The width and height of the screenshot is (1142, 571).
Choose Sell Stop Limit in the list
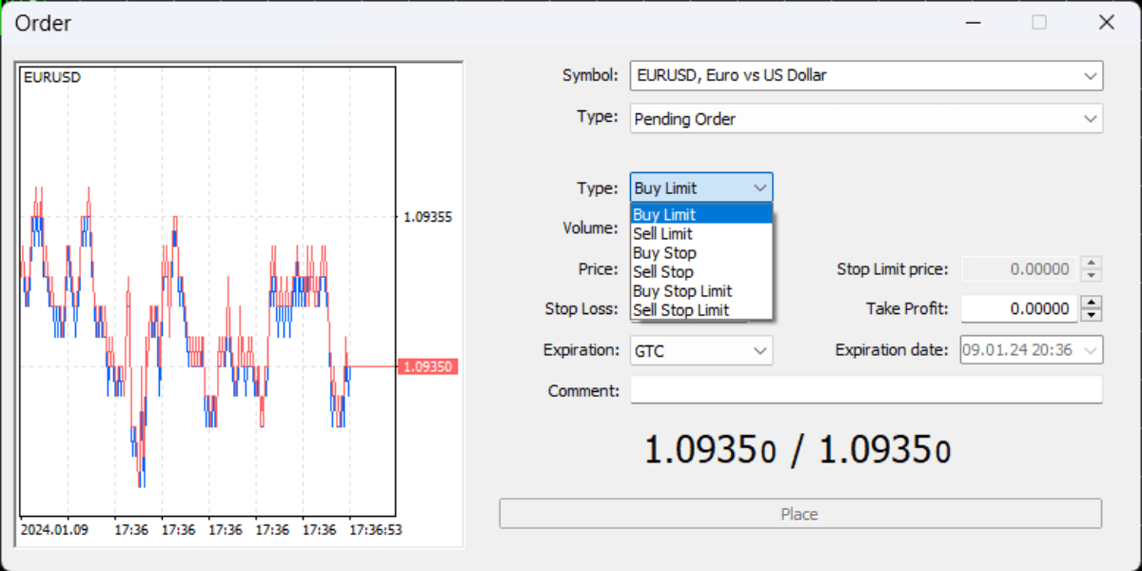click(681, 309)
